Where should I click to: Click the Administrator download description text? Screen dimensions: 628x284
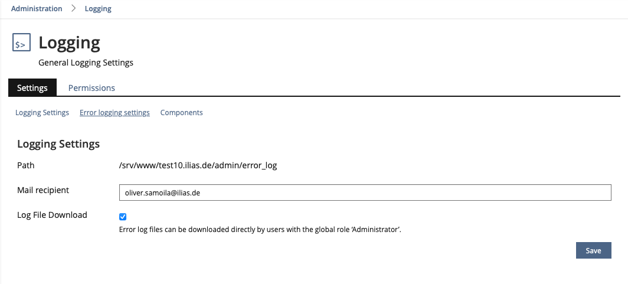coord(260,230)
